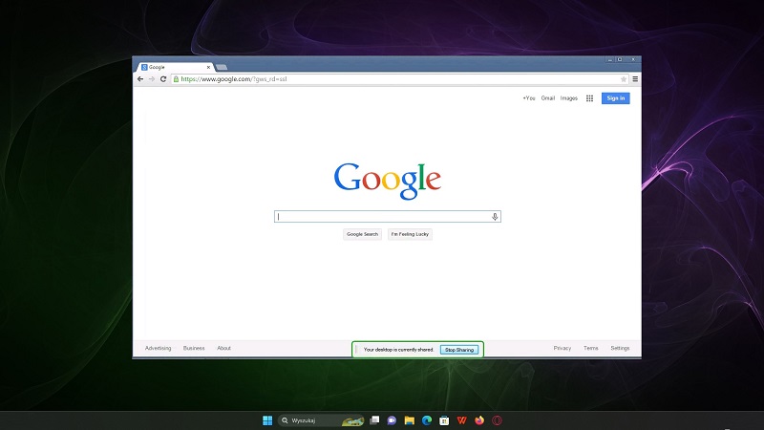This screenshot has width=764, height=430.
Task: Open the Chrome hamburger menu
Action: tap(635, 79)
